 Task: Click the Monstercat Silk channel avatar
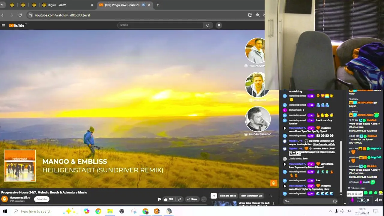pos(4,199)
